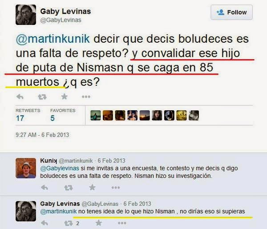This screenshot has height=229, width=267.
Task: Open Gaby Levinas profile photo at top
Action: pyautogui.click(x=26, y=15)
